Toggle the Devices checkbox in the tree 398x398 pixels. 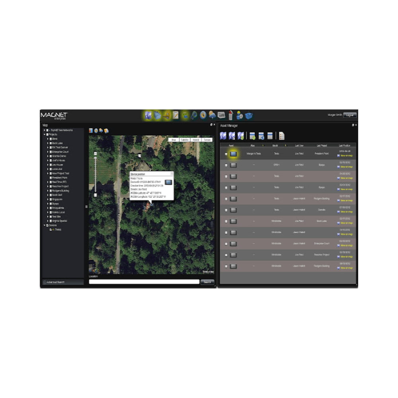pos(47,225)
